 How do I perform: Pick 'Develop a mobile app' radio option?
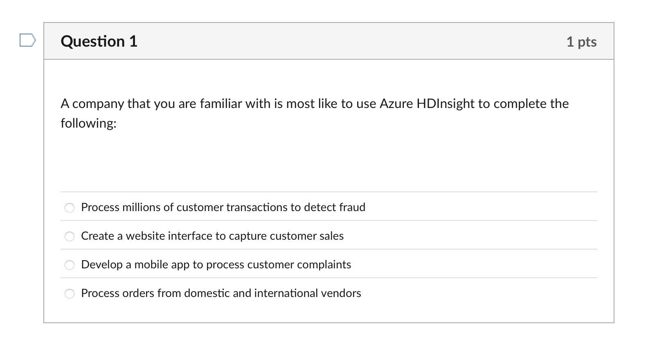tap(70, 265)
